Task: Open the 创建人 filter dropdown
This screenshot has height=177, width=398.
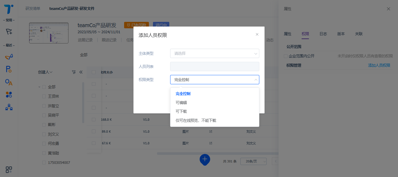Action: click(45, 72)
